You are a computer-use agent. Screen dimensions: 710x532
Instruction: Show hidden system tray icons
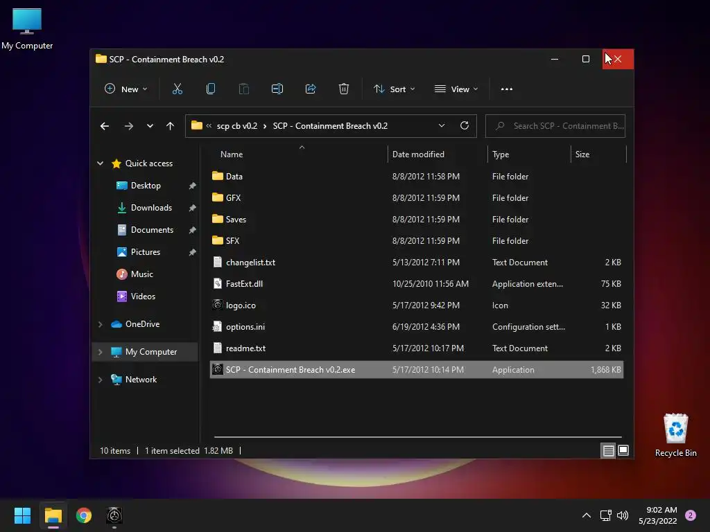[587, 515]
